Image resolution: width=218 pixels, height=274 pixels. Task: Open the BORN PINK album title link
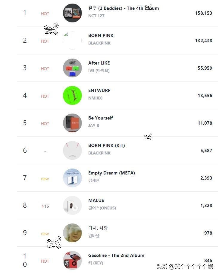(101, 35)
